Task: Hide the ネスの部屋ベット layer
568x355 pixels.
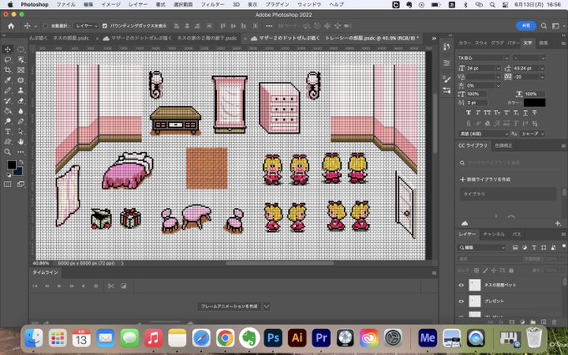Action: [x=461, y=285]
